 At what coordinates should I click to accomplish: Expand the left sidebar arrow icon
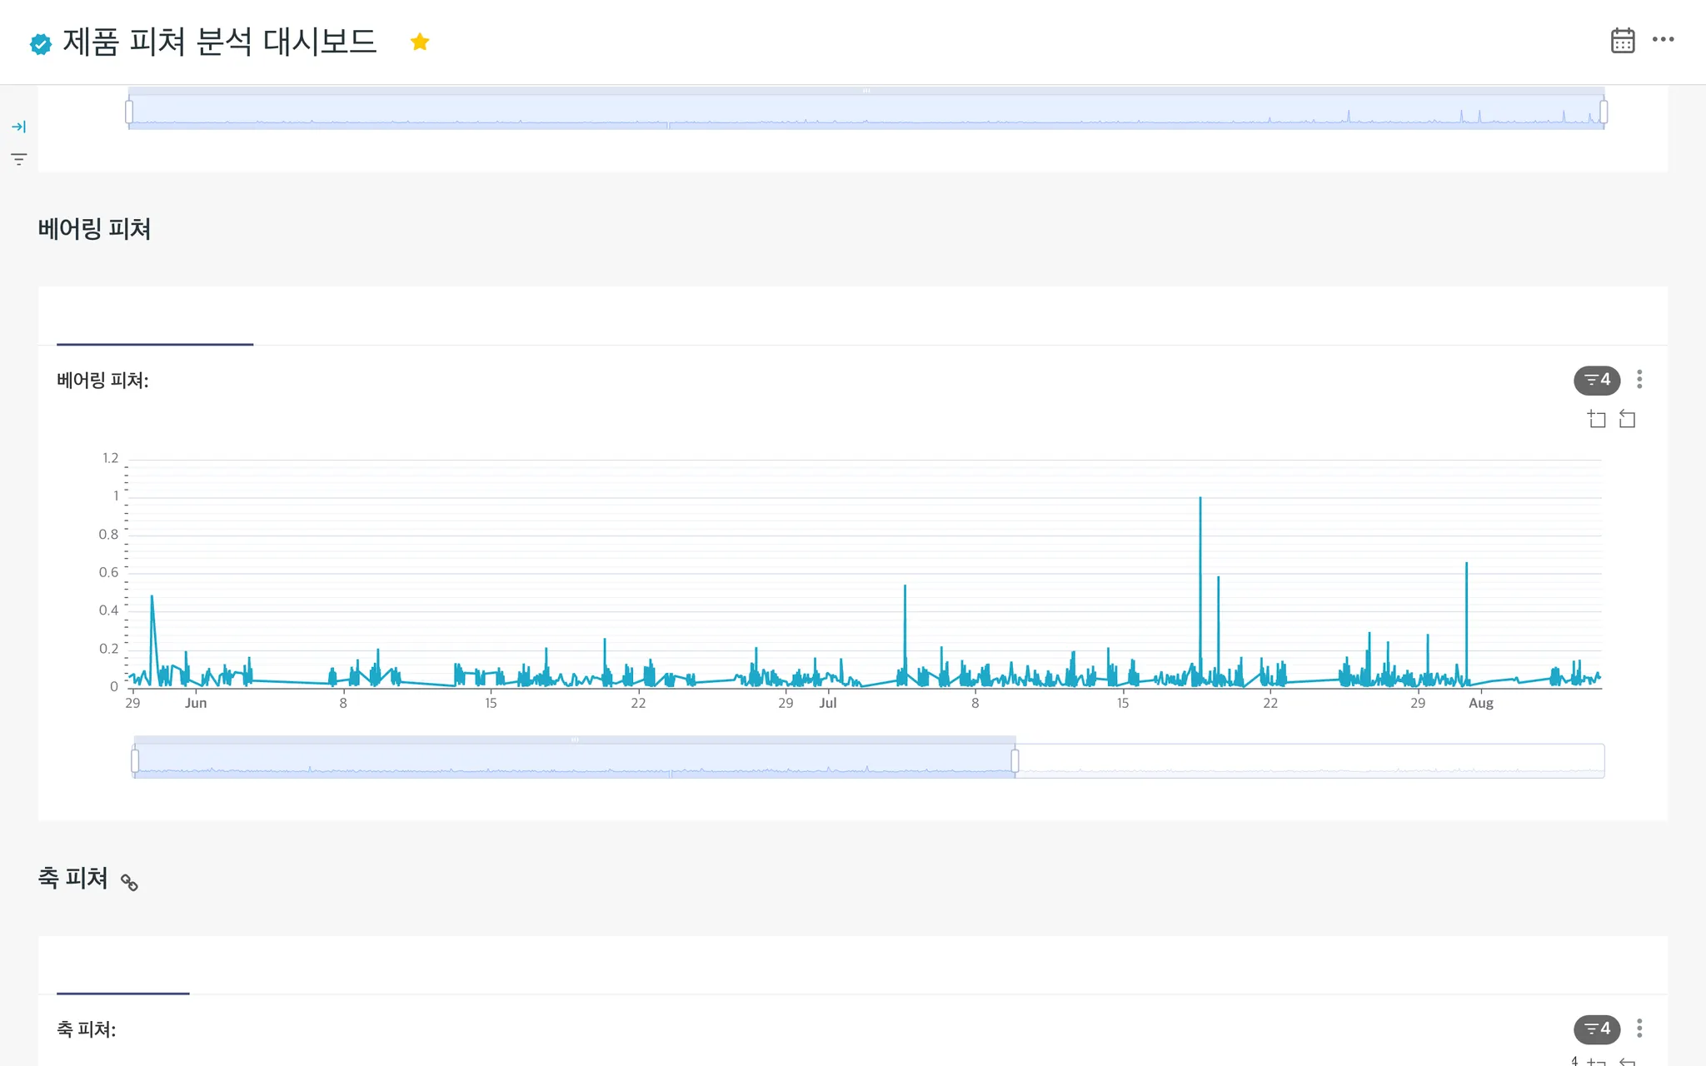[18, 127]
